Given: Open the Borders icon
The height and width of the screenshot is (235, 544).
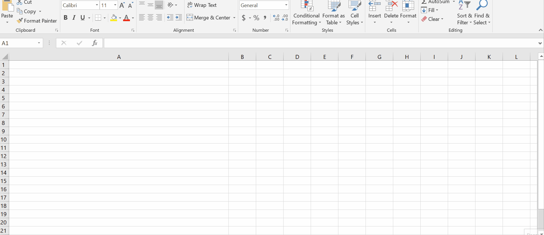Looking at the screenshot, I should (x=98, y=18).
